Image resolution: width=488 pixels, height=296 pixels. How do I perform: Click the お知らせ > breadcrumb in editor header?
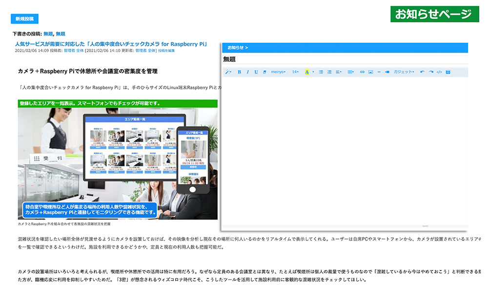click(238, 48)
